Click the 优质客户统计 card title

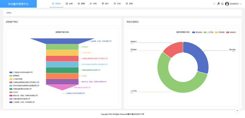pyautogui.click(x=12, y=22)
